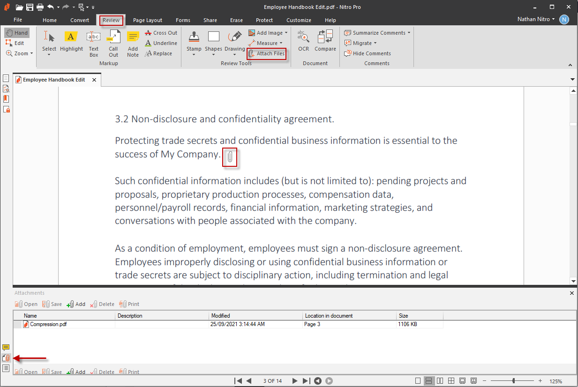The image size is (578, 387).
Task: Switch to the Review ribbon tab
Action: pos(111,20)
